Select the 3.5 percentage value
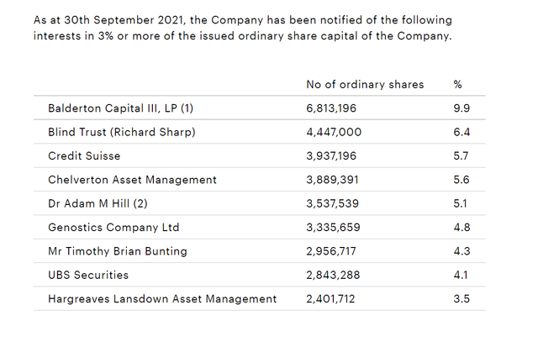The width and height of the screenshot is (538, 352). (x=462, y=299)
